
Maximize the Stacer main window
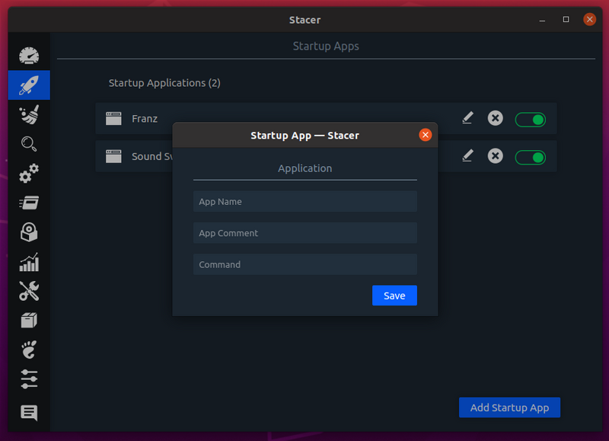pos(566,20)
